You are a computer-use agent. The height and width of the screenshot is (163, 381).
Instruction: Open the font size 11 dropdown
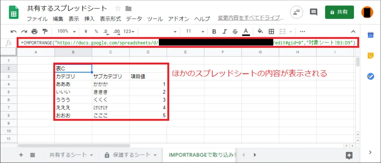pos(195,31)
